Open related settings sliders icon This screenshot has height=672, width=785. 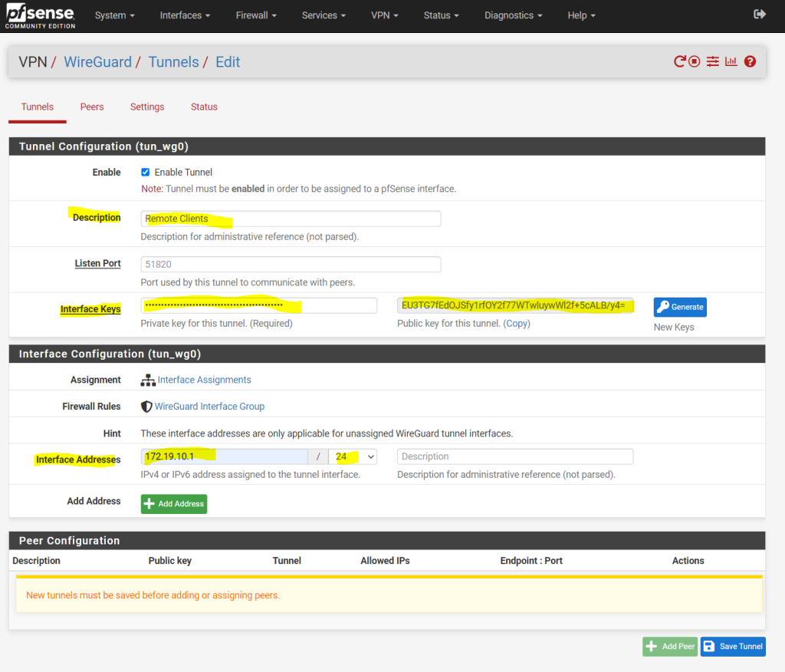click(x=712, y=61)
